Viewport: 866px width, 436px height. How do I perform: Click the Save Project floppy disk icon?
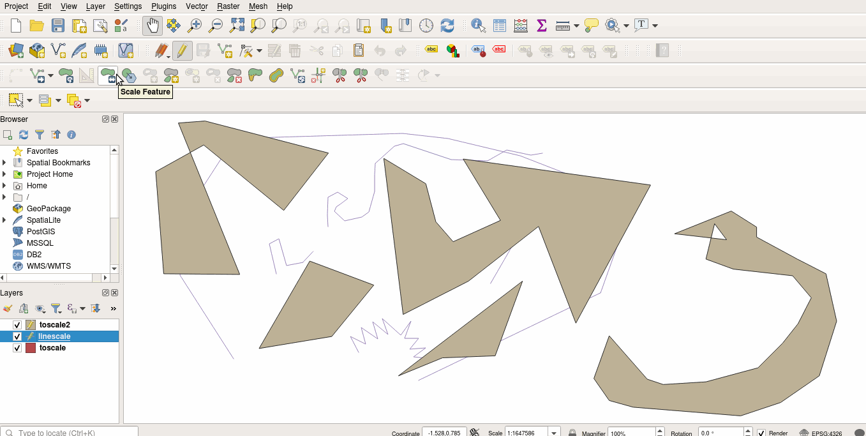pyautogui.click(x=58, y=26)
